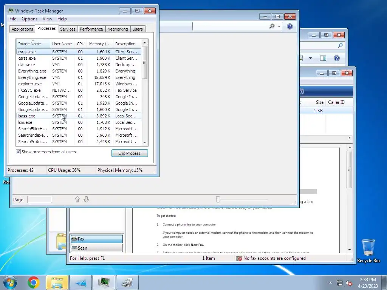
Task: Select the lsm.exe process row
Action: pyautogui.click(x=79, y=122)
